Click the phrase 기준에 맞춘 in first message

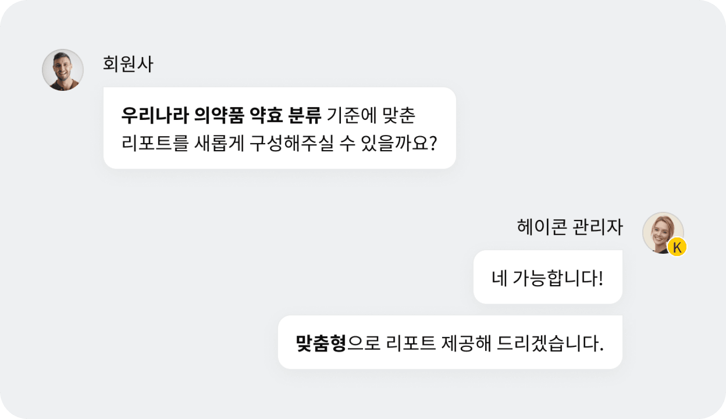coord(371,115)
